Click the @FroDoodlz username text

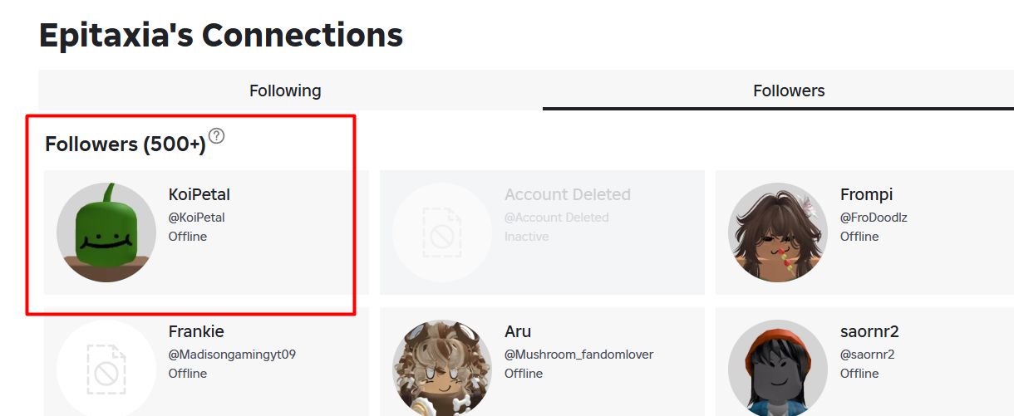[873, 218]
